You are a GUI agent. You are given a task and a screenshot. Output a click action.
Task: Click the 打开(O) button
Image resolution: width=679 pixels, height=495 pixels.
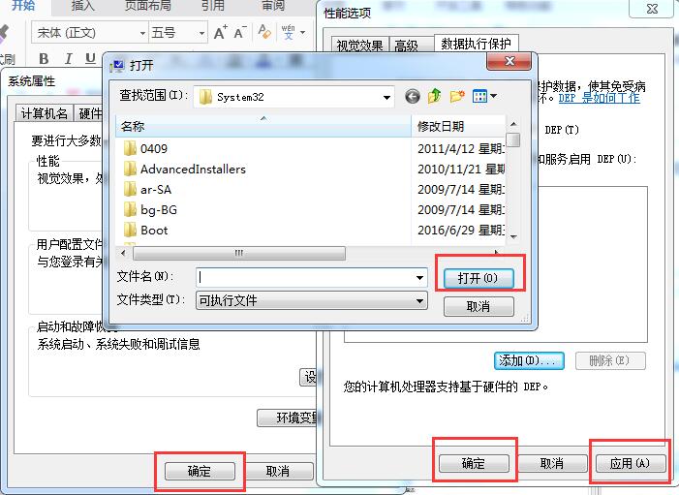point(478,278)
